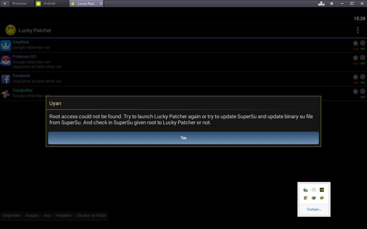Open the BlueStacks network icon in title bar
Image resolution: width=367 pixels, height=229 pixels.
click(321, 4)
